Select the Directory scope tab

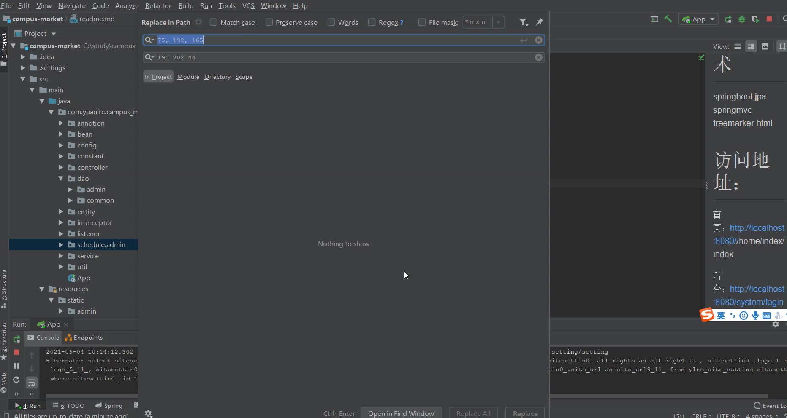pyautogui.click(x=217, y=77)
